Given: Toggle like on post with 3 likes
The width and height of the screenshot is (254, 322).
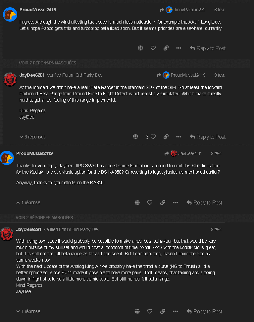Looking at the screenshot, I should tap(153, 137).
